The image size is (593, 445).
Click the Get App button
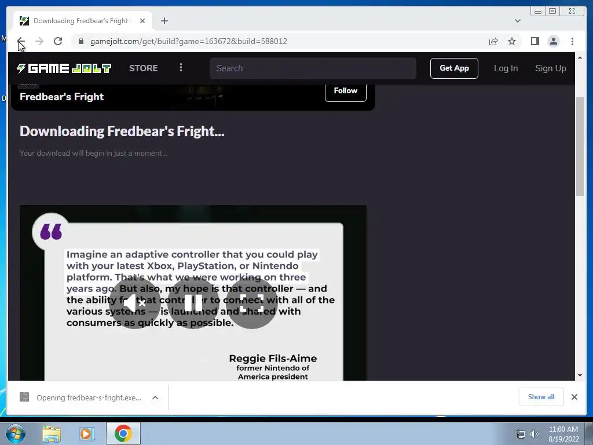454,68
